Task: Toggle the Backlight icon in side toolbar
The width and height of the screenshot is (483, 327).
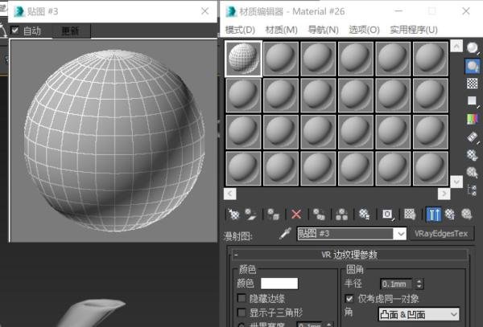Action: [x=472, y=66]
